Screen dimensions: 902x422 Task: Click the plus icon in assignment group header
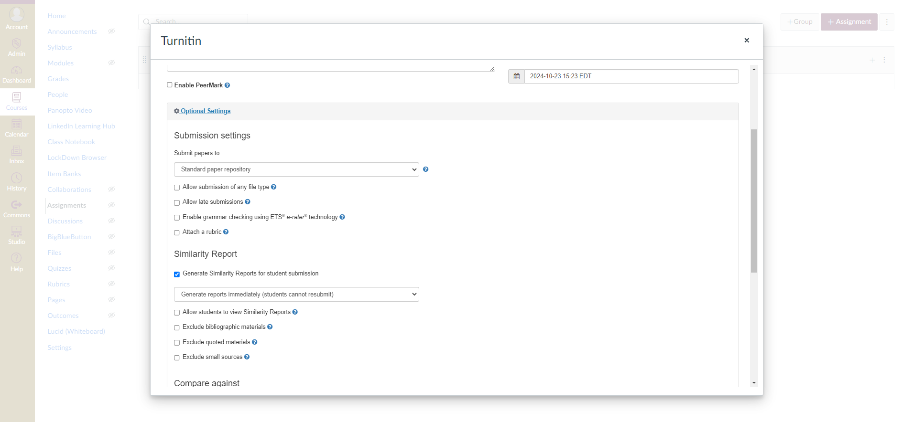872,60
